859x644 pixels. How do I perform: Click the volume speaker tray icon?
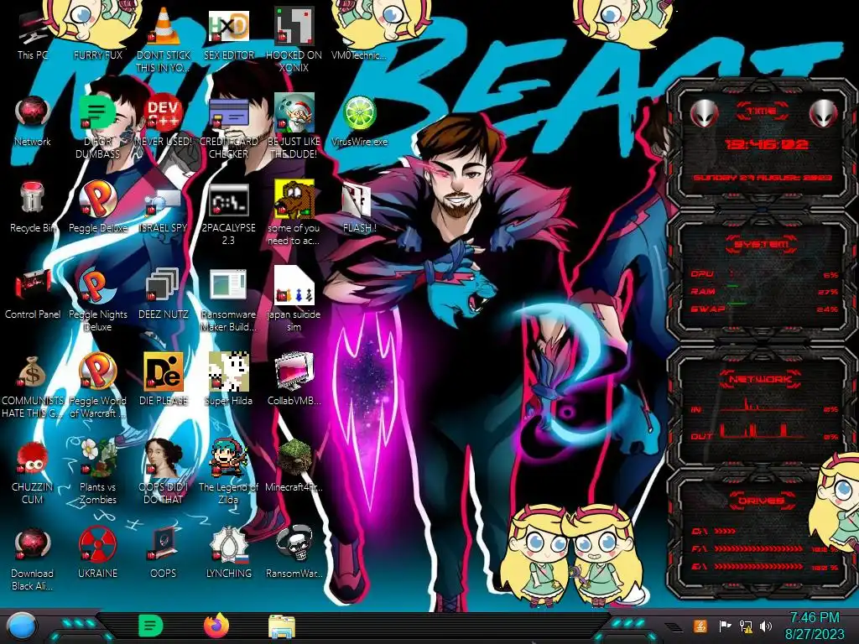coord(766,626)
